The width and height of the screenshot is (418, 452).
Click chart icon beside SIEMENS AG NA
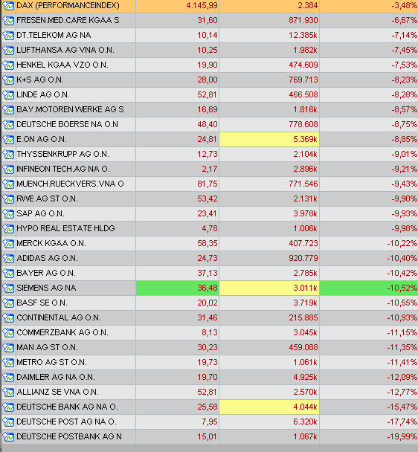coord(9,288)
